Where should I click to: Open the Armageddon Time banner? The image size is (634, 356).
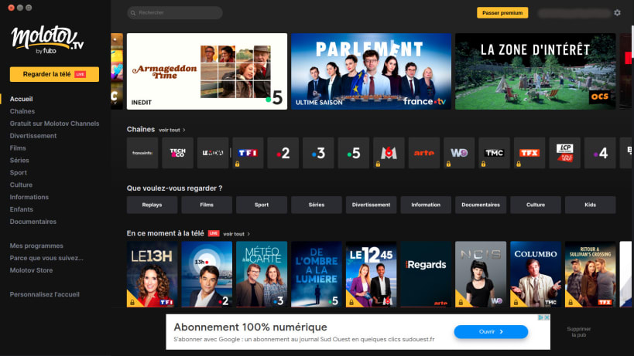[x=207, y=71]
